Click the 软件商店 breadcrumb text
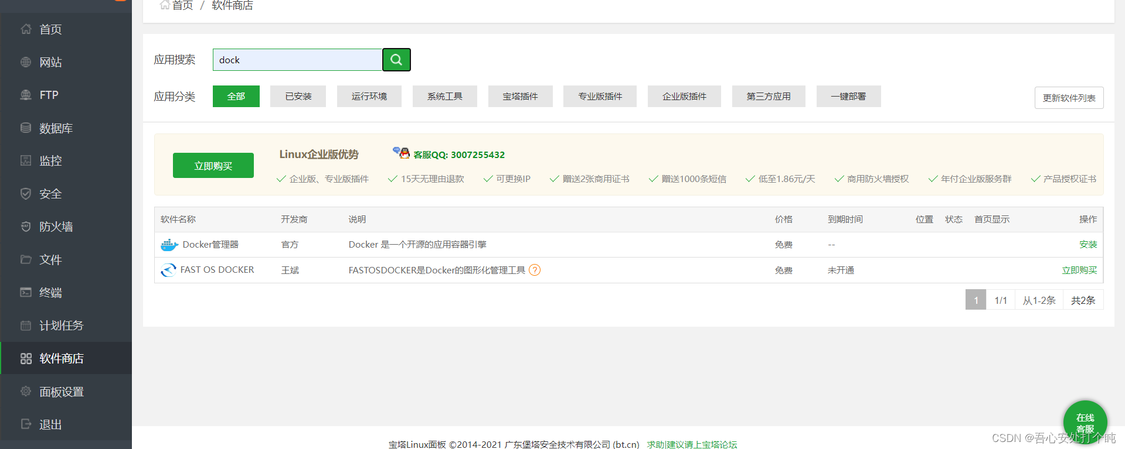 pos(233,5)
